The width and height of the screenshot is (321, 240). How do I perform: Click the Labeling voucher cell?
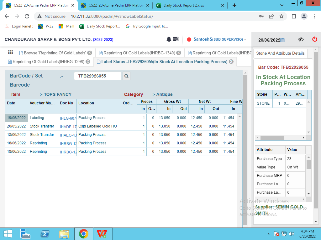pos(43,118)
